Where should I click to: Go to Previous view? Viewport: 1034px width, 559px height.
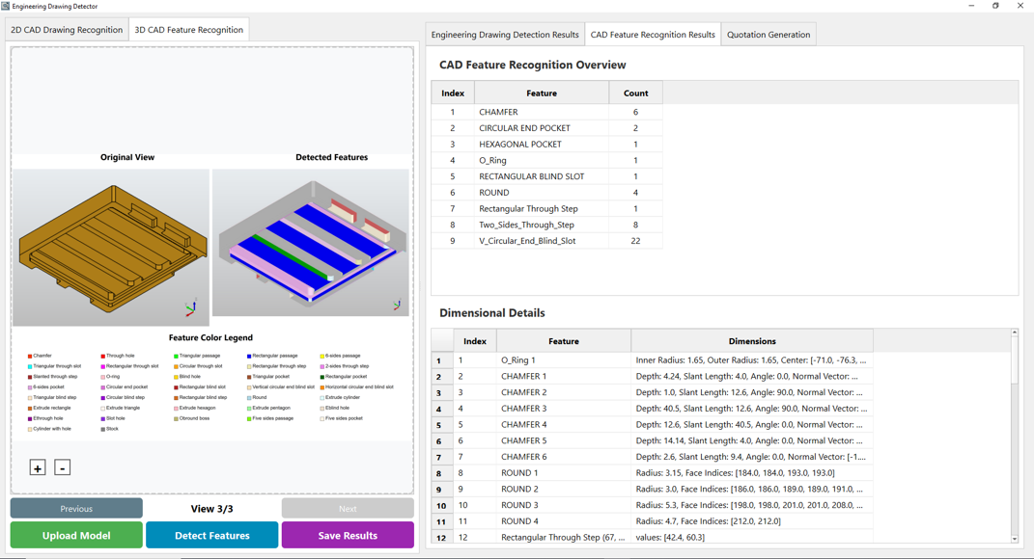76,508
